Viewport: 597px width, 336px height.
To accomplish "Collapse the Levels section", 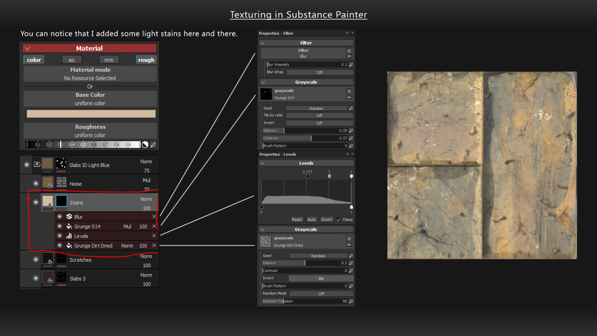I will 263,163.
